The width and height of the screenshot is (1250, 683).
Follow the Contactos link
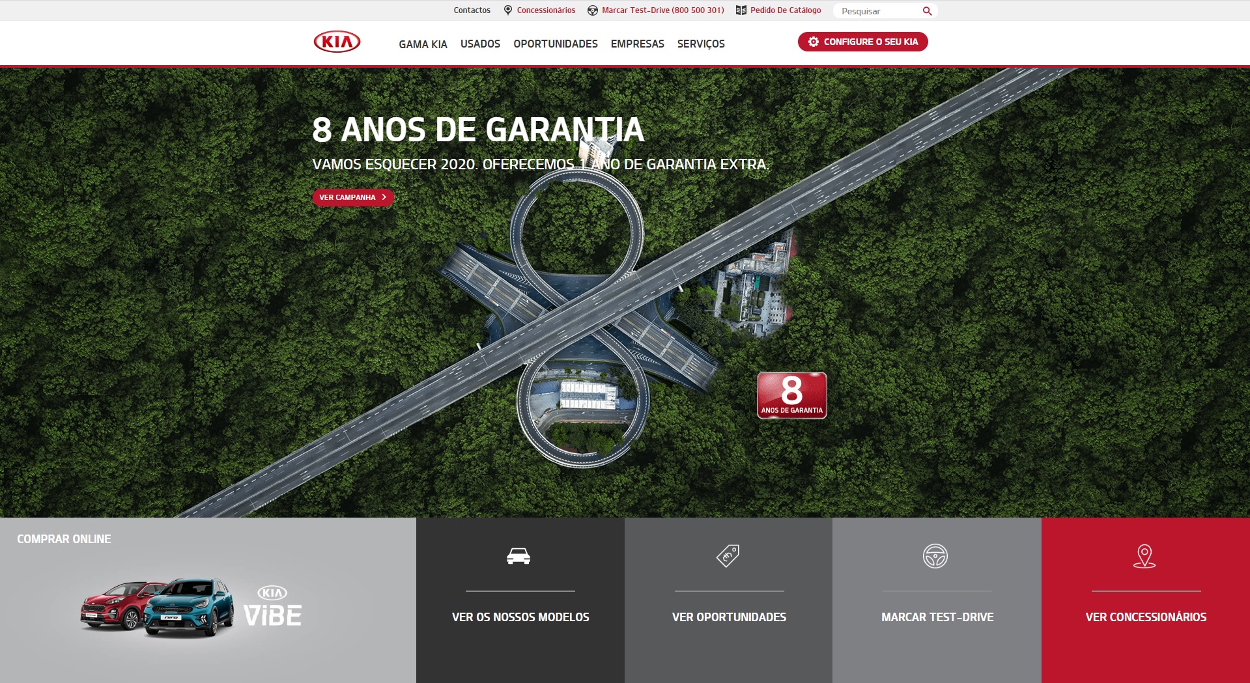[x=472, y=10]
